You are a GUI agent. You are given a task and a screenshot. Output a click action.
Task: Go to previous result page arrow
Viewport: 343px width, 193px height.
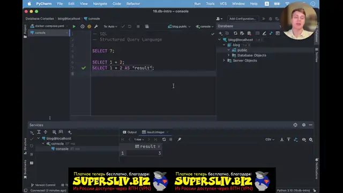coord(130,139)
